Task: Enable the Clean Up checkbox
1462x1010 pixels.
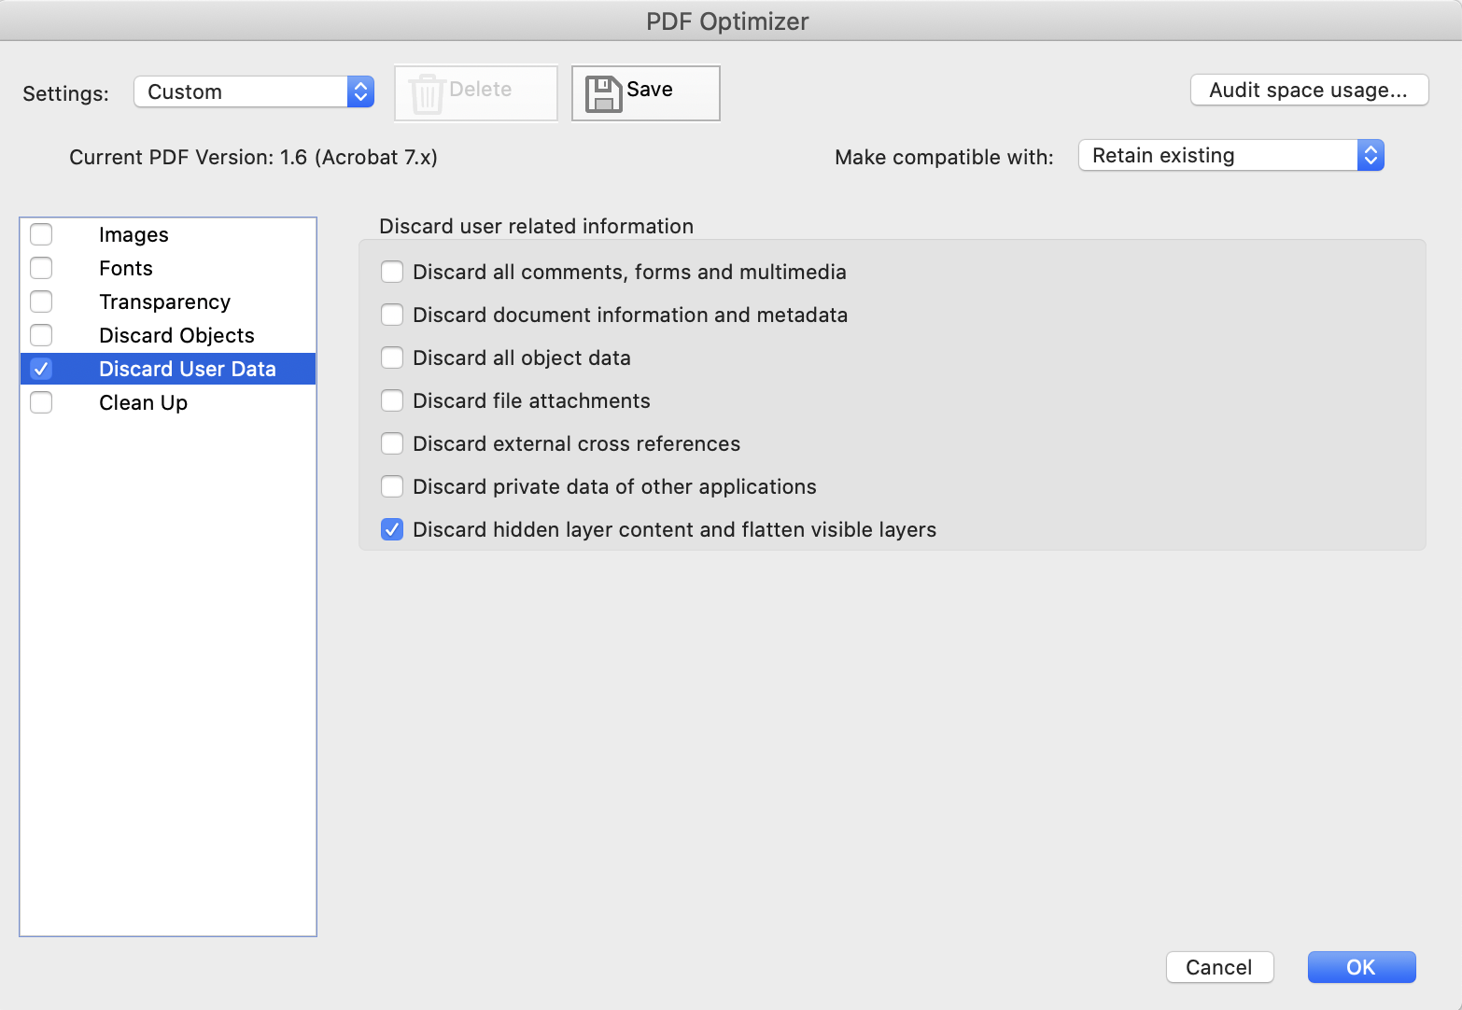Action: pyautogui.click(x=41, y=402)
